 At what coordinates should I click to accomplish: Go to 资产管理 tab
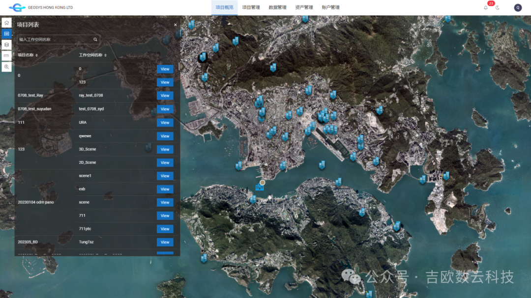[304, 7]
